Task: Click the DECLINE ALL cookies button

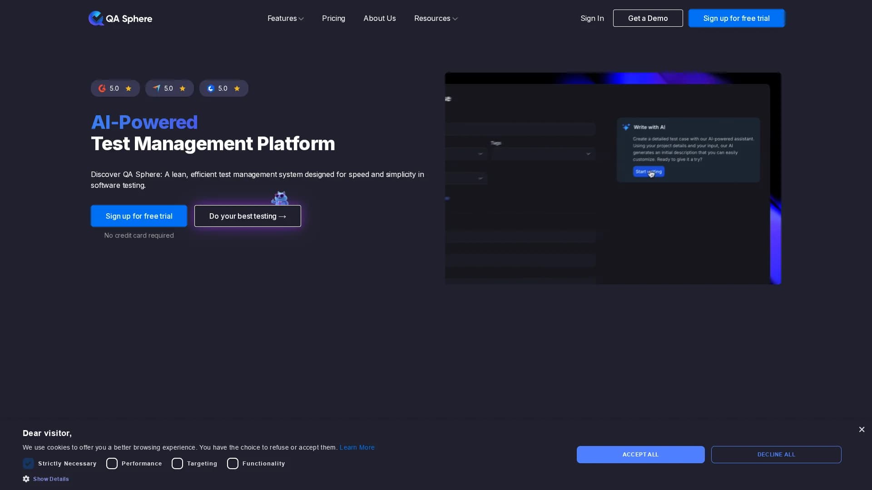Action: [x=776, y=455]
